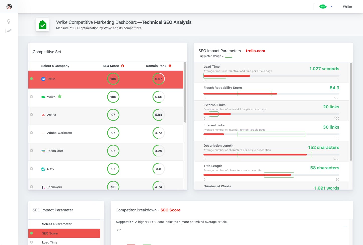The height and width of the screenshot is (245, 363).
Task: Click the Nifty logo icon
Action: pos(43,169)
